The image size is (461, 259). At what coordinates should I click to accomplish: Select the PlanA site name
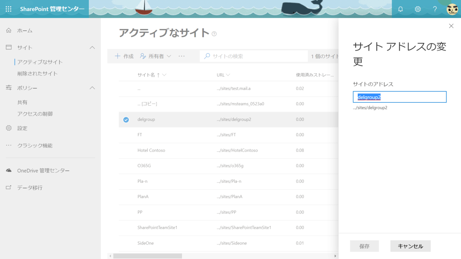pos(143,197)
